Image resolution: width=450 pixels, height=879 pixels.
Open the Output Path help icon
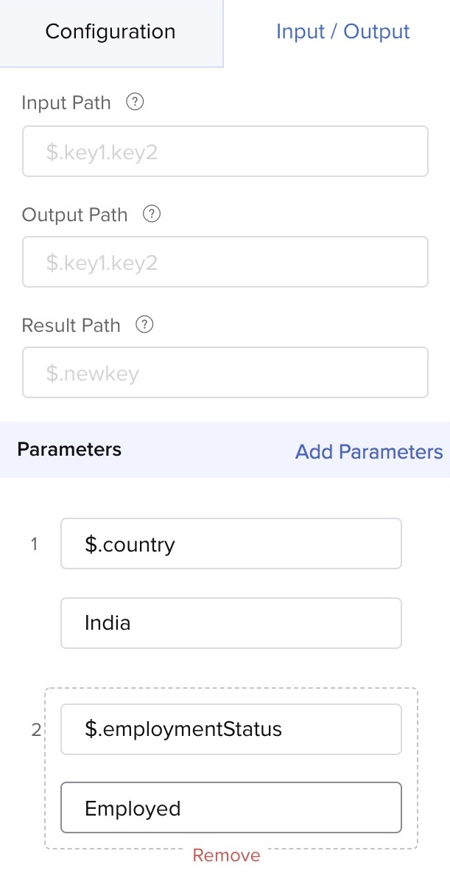152,214
